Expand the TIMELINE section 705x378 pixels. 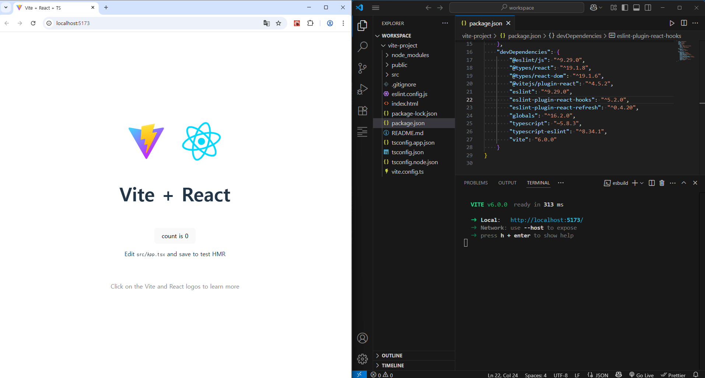(x=393, y=365)
